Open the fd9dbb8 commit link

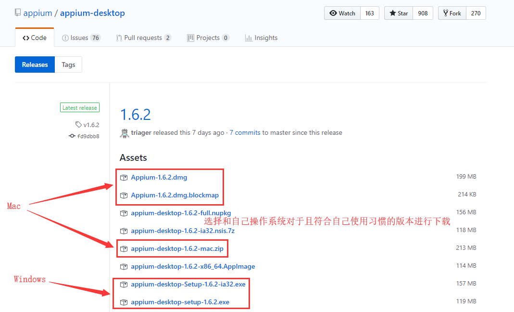click(x=88, y=136)
